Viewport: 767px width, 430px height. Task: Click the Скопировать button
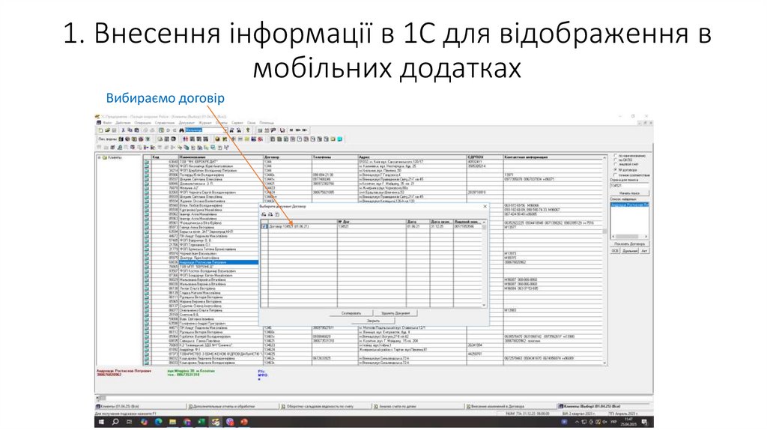351,312
